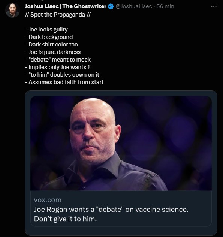The height and width of the screenshot is (237, 223).
Task: Click the 'Don't give it to him.' headline line
Action: pos(65,219)
